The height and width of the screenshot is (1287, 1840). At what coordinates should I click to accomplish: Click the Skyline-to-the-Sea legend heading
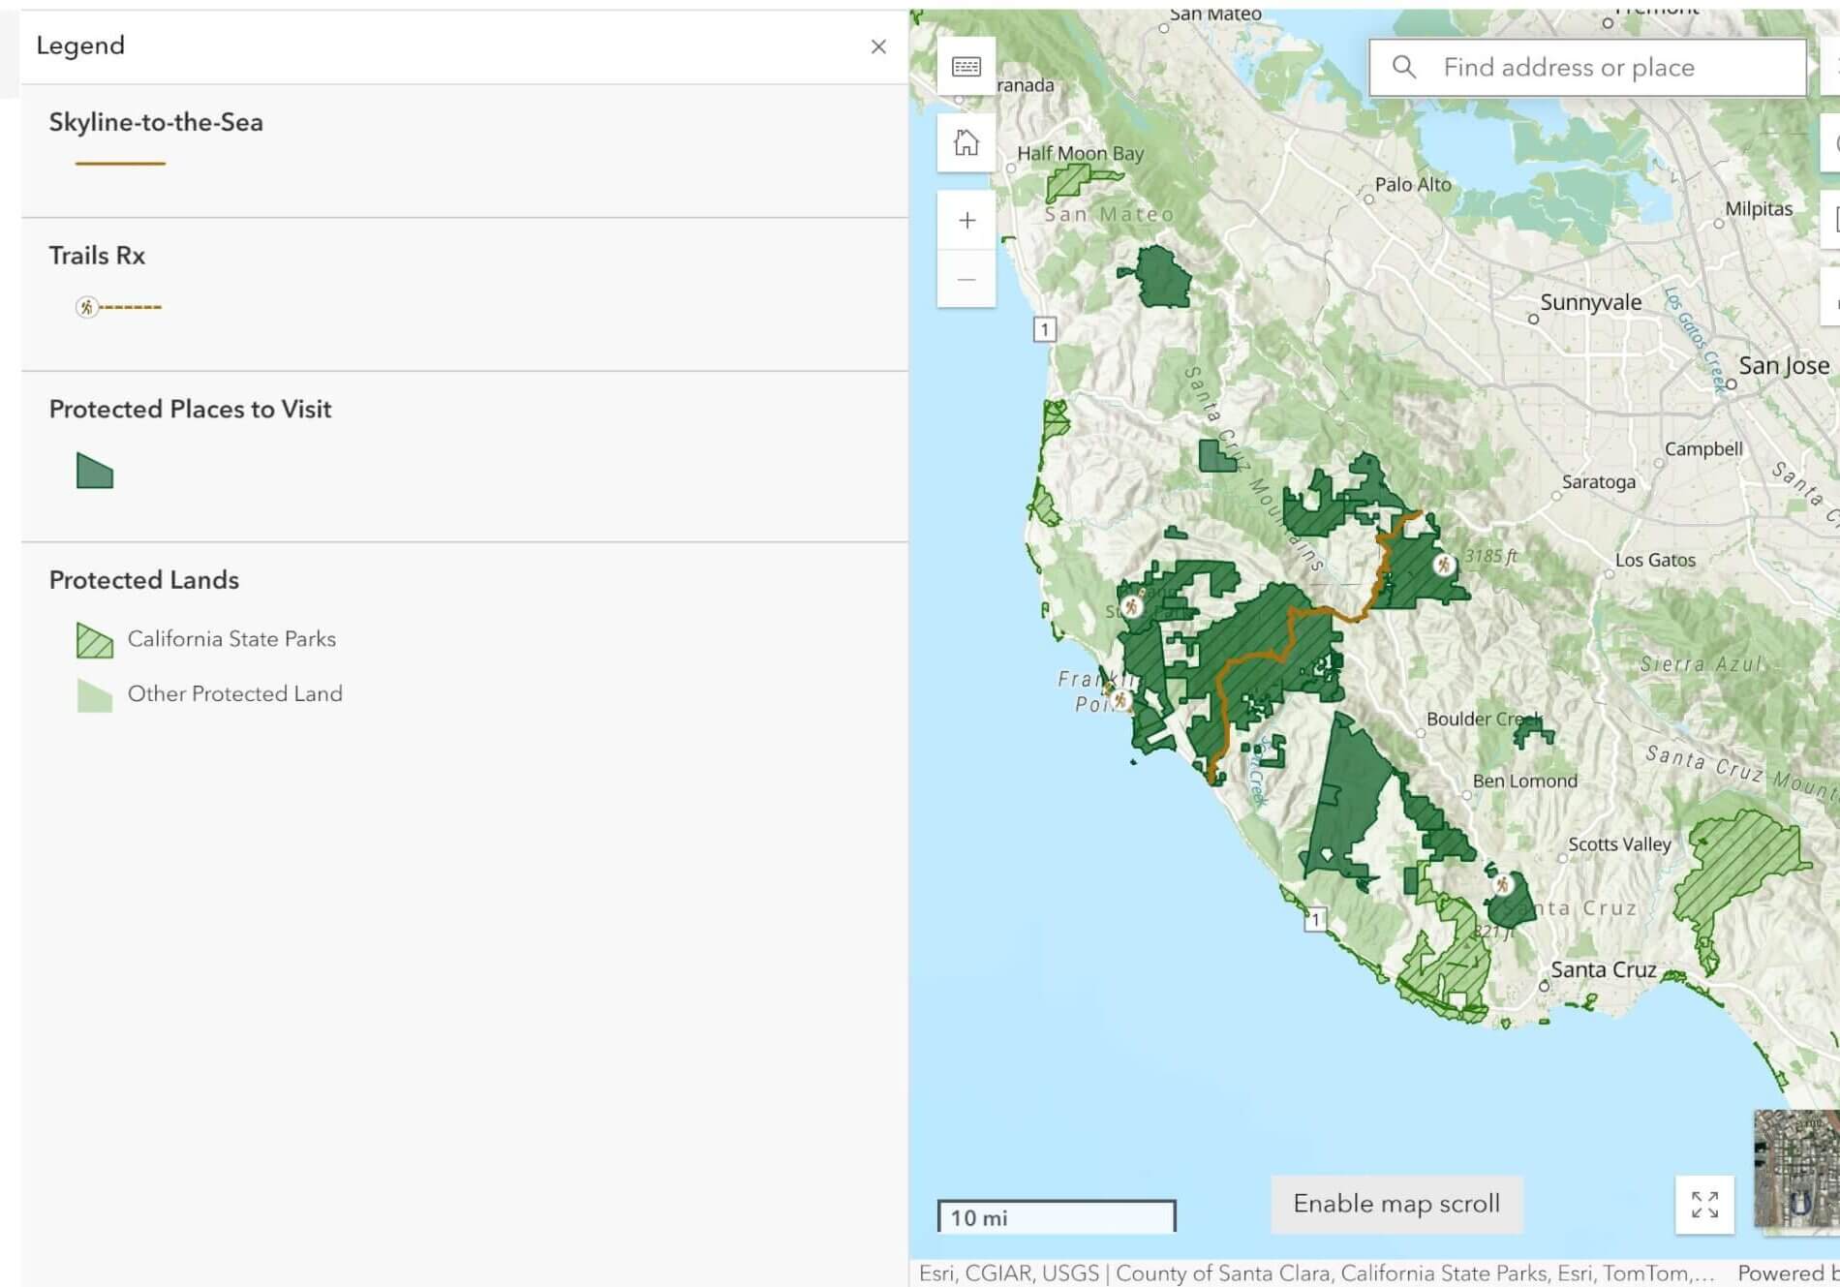[156, 122]
